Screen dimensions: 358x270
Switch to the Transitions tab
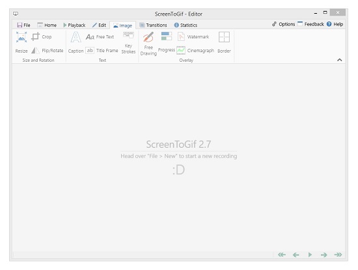coord(153,25)
